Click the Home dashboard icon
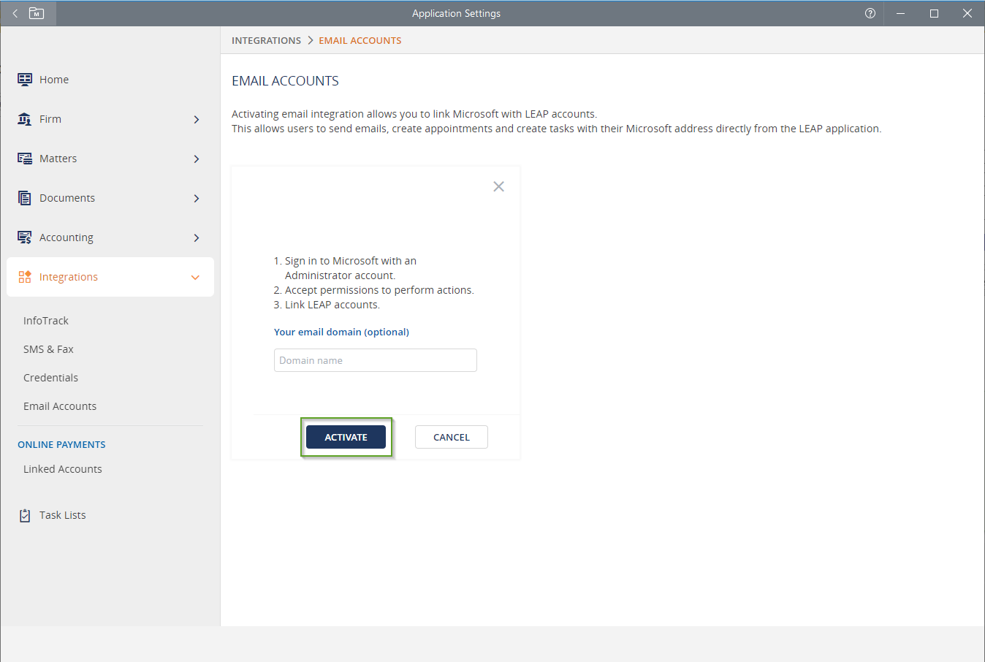This screenshot has width=985, height=662. pos(25,79)
